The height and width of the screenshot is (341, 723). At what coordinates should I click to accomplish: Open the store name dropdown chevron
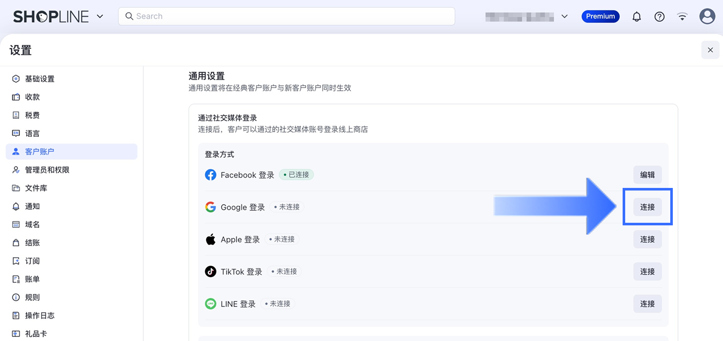click(x=564, y=17)
